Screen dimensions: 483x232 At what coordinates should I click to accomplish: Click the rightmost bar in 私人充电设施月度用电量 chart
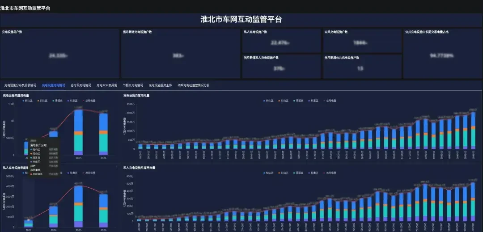pyautogui.click(x=473, y=202)
